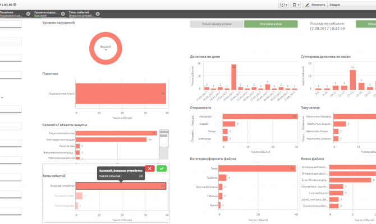The width and height of the screenshot is (376, 224).
Task: Click the Изменить pencil edit button
Action: 315,5
